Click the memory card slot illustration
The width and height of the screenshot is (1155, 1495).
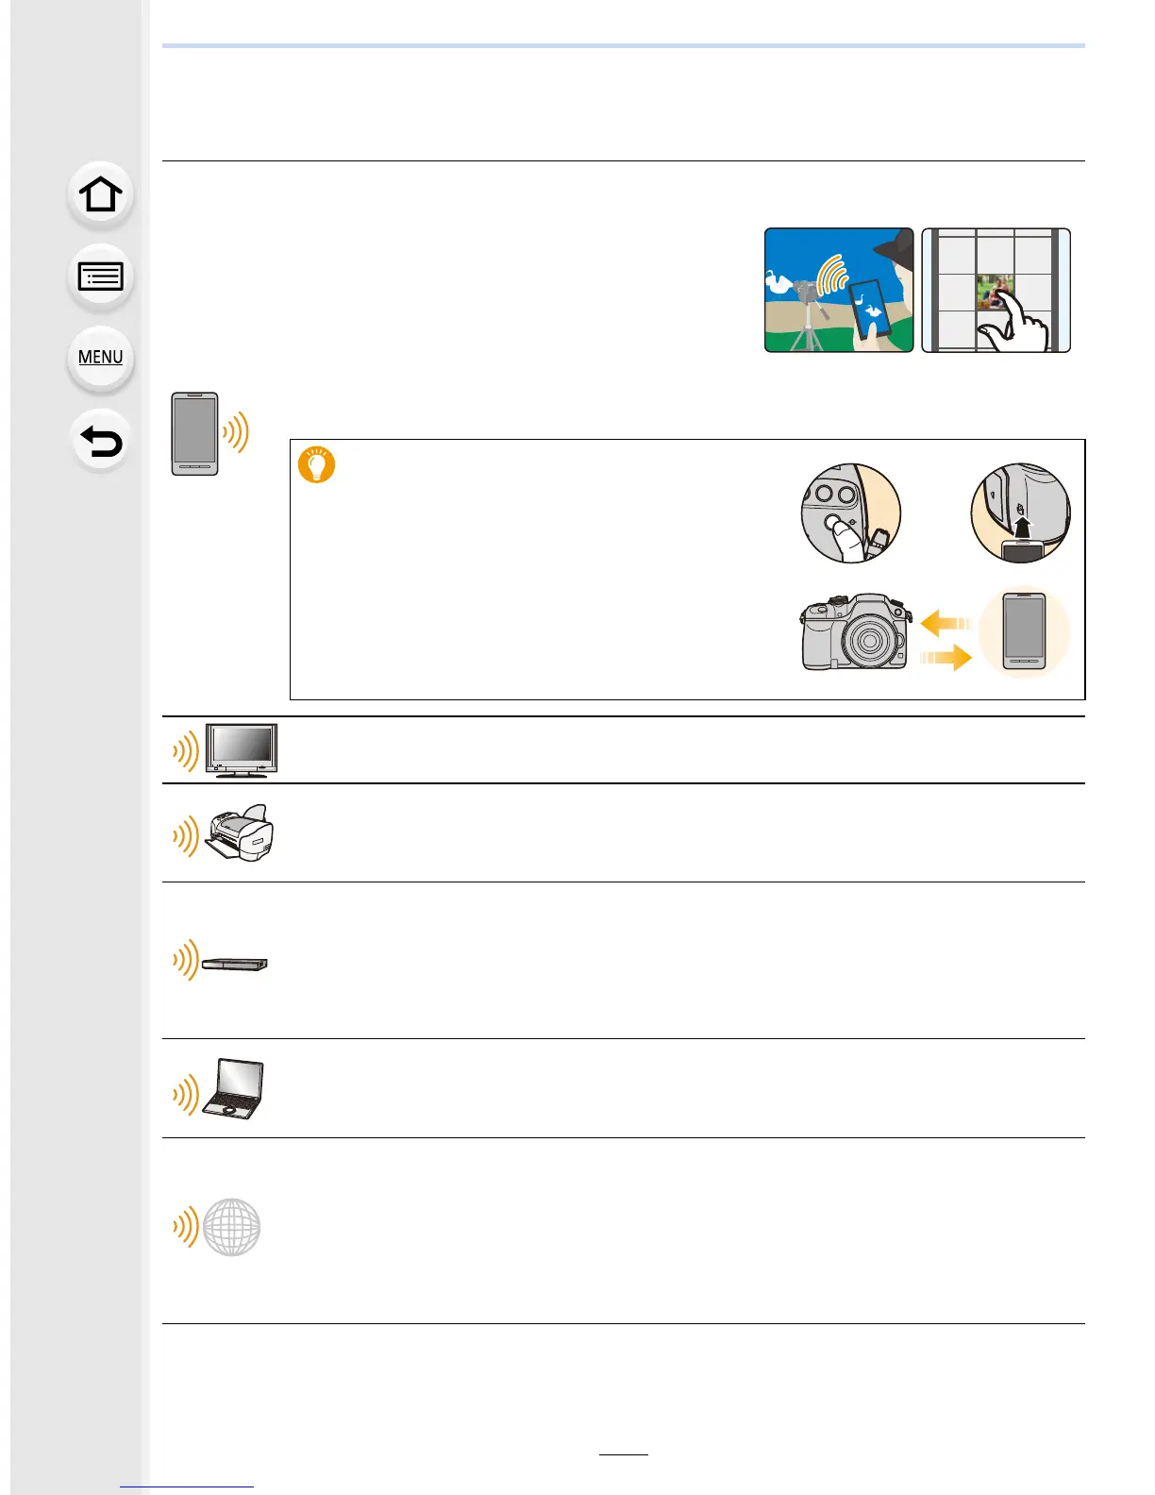click(1021, 513)
